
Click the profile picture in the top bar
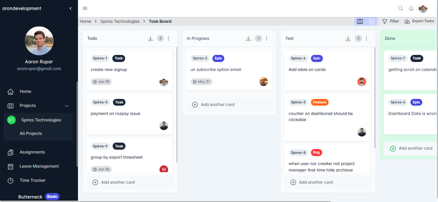(423, 8)
